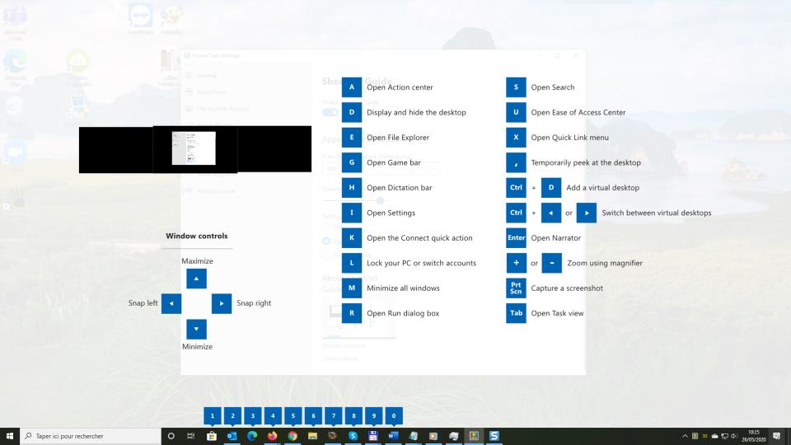
Task: Open the notification center icon
Action: point(776,436)
